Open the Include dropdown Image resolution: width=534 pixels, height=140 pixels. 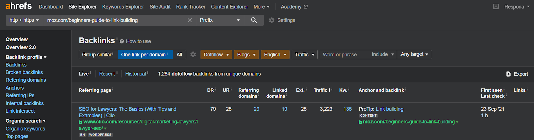[383, 54]
